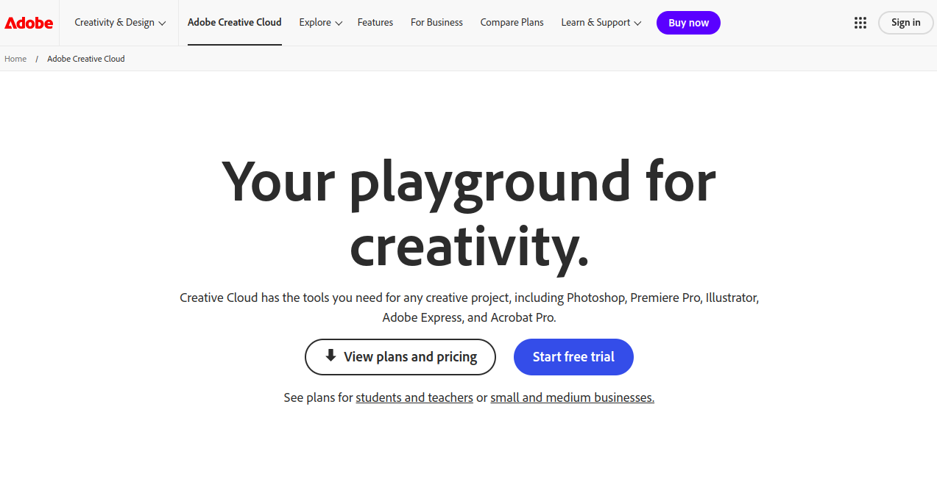Click Adobe Creative Cloud breadcrumb text
Viewport: 937px width, 490px height.
point(86,59)
